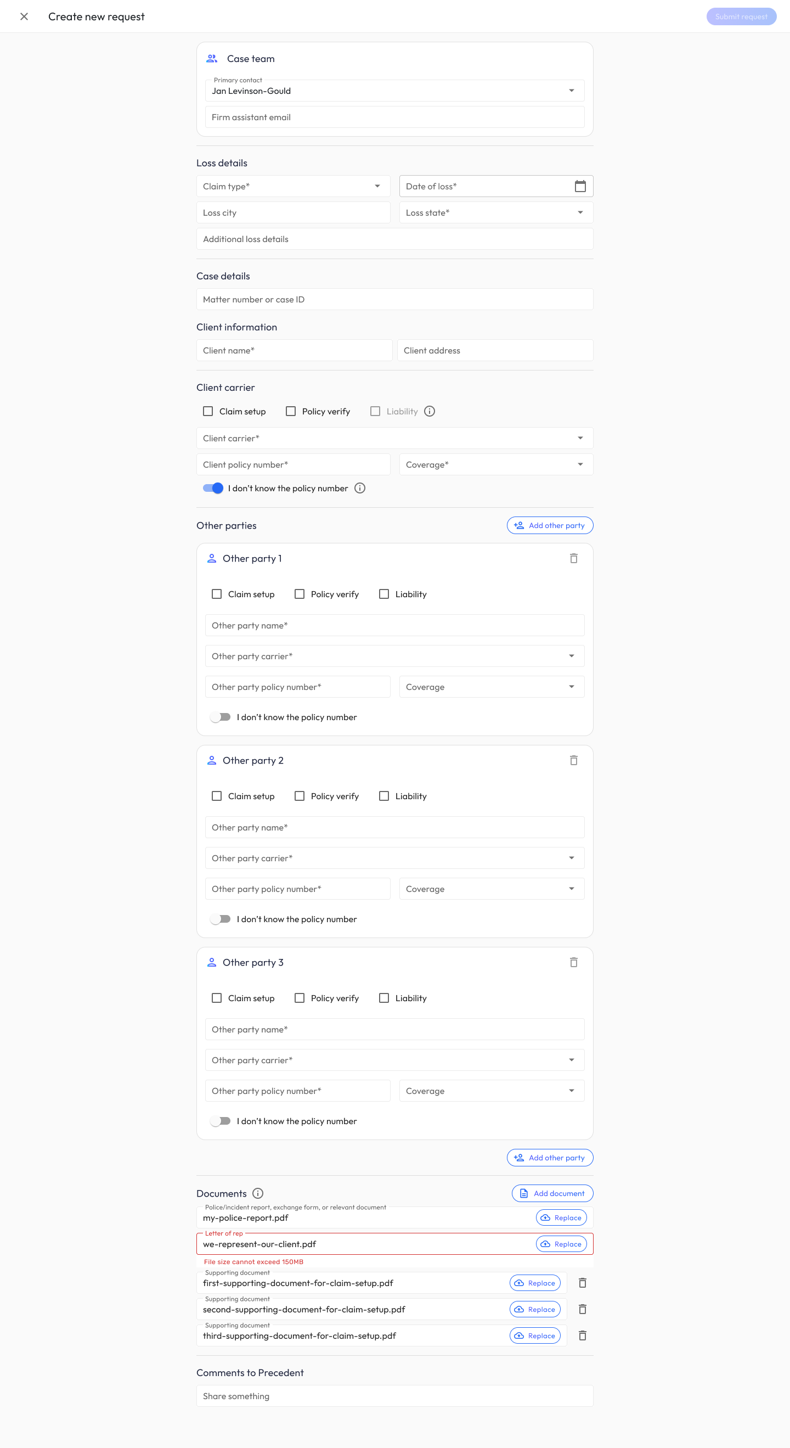Check Liability for Other party 2
The image size is (790, 1448).
(384, 796)
